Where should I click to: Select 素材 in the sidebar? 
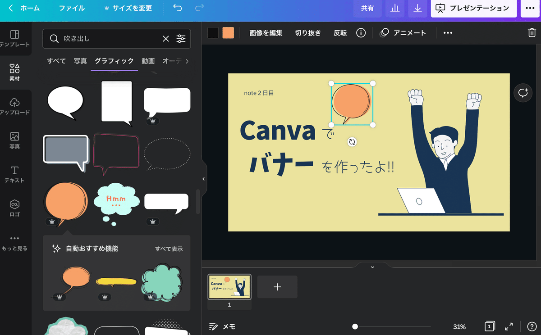pos(15,72)
